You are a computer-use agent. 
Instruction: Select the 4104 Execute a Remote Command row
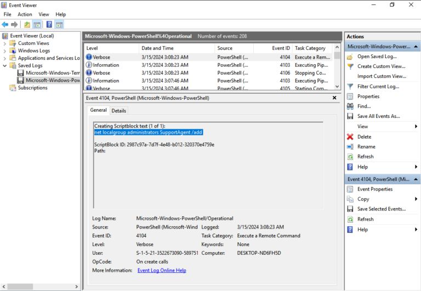[x=209, y=57]
